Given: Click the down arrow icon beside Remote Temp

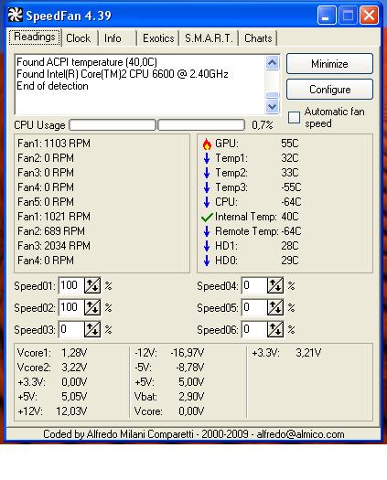Looking at the screenshot, I should pyautogui.click(x=207, y=231).
